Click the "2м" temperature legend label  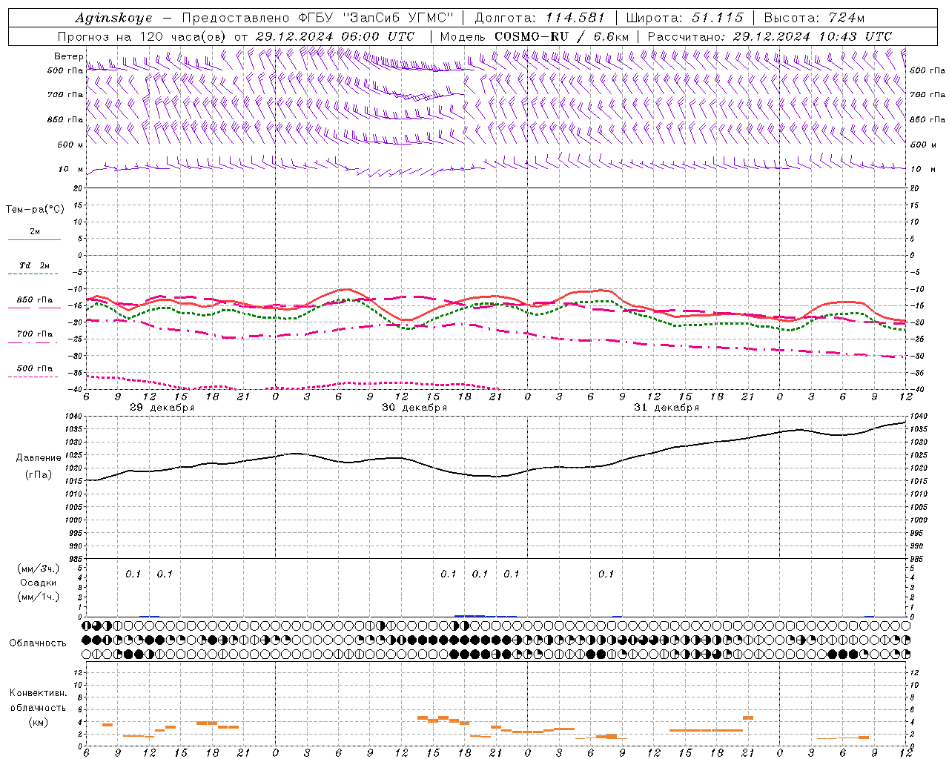[x=35, y=232]
